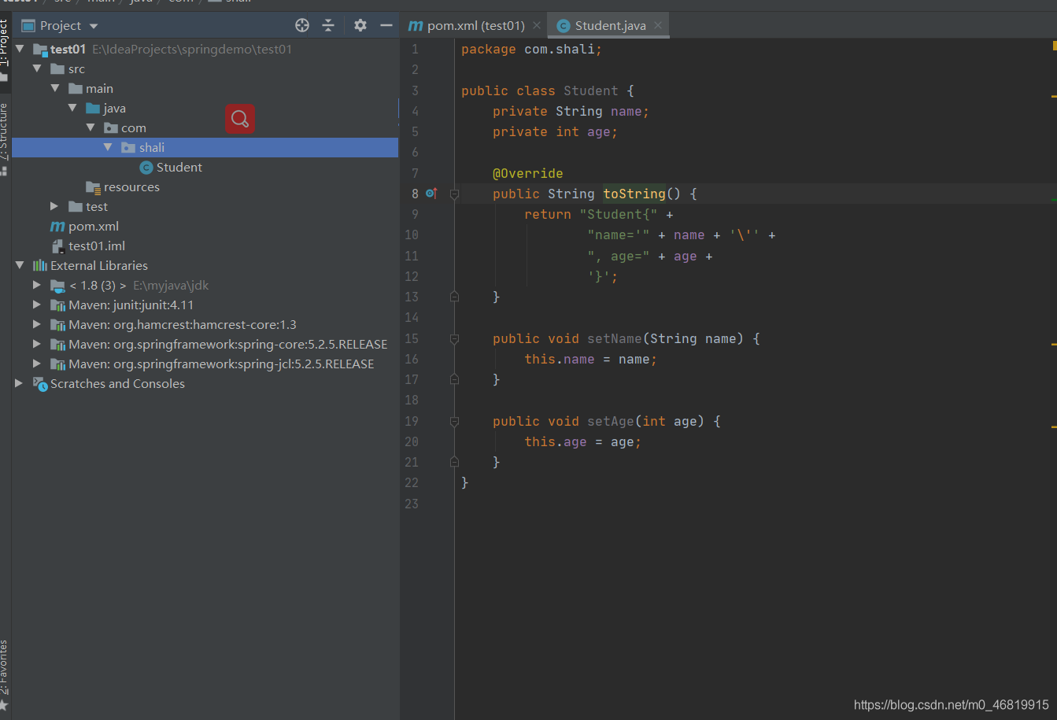Collapse the test01 project root
The height and width of the screenshot is (720, 1057).
(20, 49)
